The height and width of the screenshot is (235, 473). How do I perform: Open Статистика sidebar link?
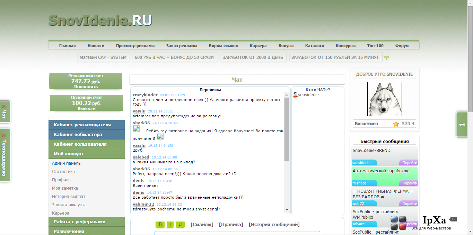tap(63, 172)
